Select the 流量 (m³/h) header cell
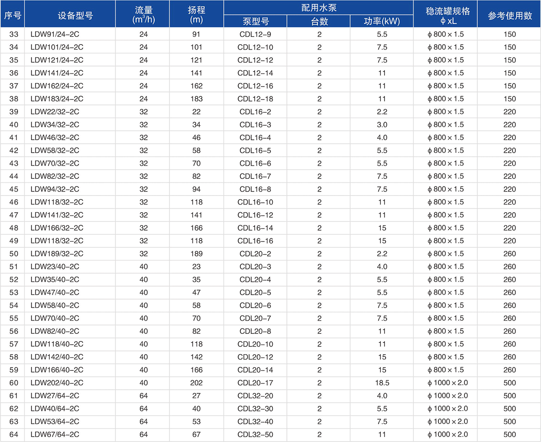 [143, 14]
